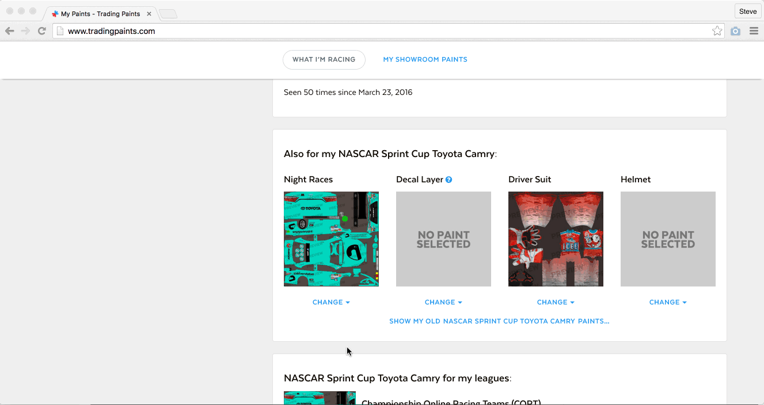The width and height of the screenshot is (764, 405).
Task: Click the Driver Suit red paint thumbnail
Action: point(556,239)
